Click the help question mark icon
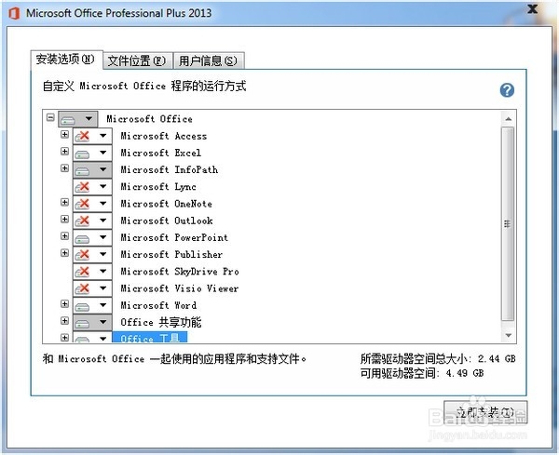 tap(507, 90)
